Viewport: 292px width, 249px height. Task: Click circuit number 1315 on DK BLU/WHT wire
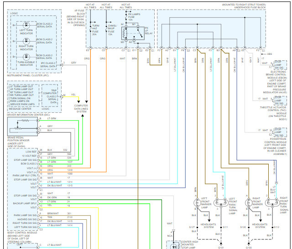(x=70, y=185)
